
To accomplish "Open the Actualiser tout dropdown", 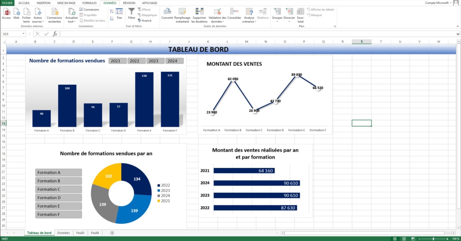I will 71,22.
